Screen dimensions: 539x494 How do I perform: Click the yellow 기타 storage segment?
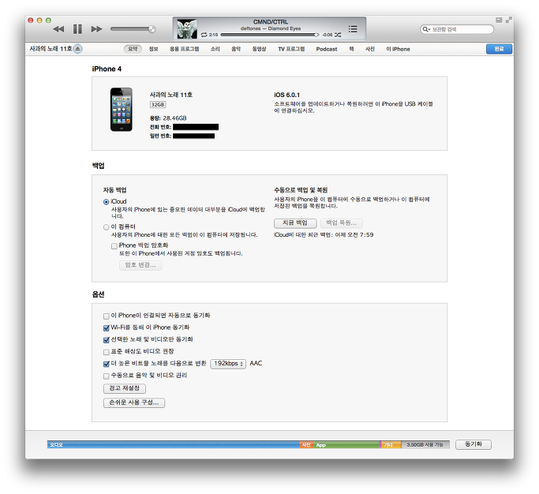click(x=391, y=444)
